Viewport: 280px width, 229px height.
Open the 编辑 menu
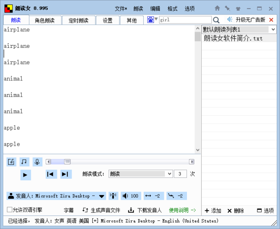tap(155, 9)
